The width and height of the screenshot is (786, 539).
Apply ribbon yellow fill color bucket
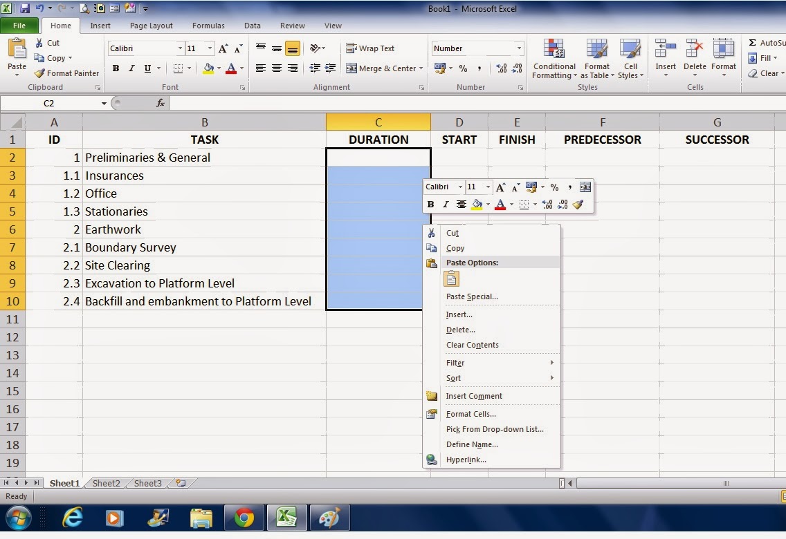(208, 68)
